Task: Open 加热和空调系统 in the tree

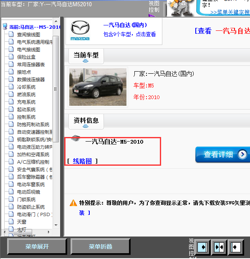Action: pos(33,154)
